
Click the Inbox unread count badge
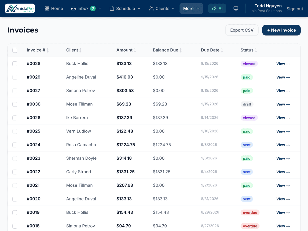coord(93,8)
